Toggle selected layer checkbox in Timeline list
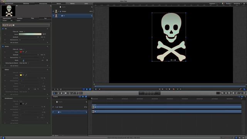 coord(53,112)
